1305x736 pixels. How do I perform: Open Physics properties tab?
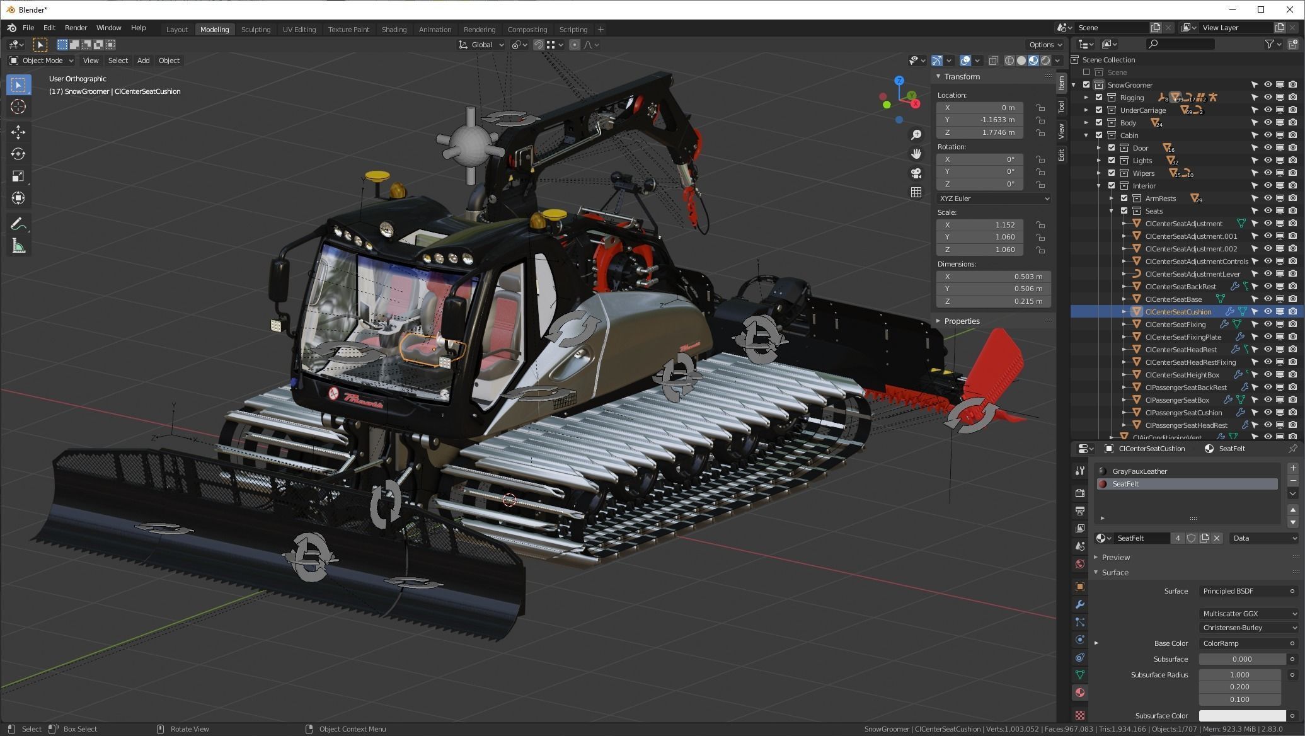[1080, 640]
